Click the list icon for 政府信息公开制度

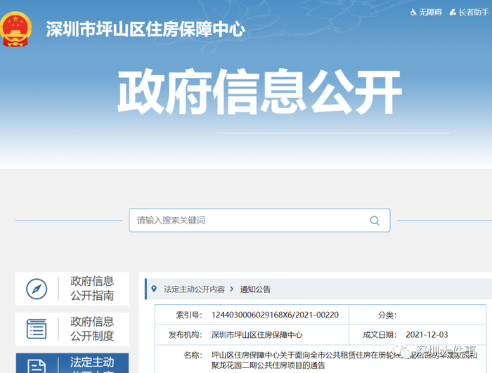pos(37,329)
